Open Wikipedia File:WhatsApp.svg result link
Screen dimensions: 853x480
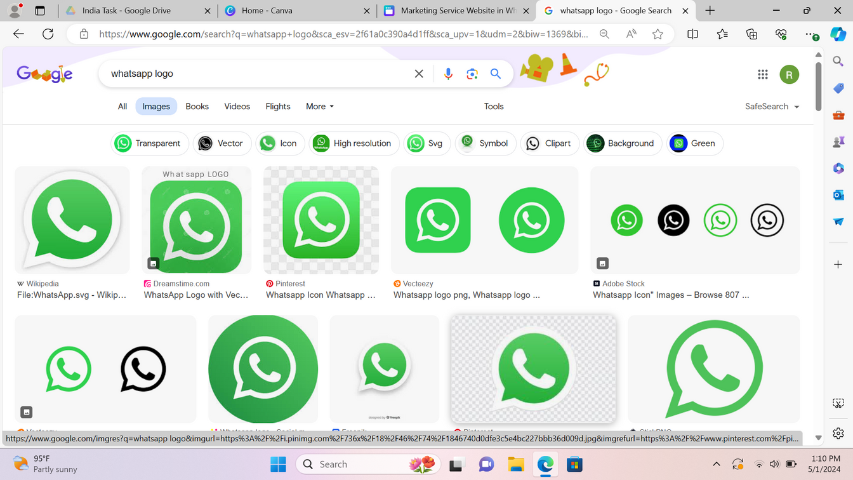(72, 295)
